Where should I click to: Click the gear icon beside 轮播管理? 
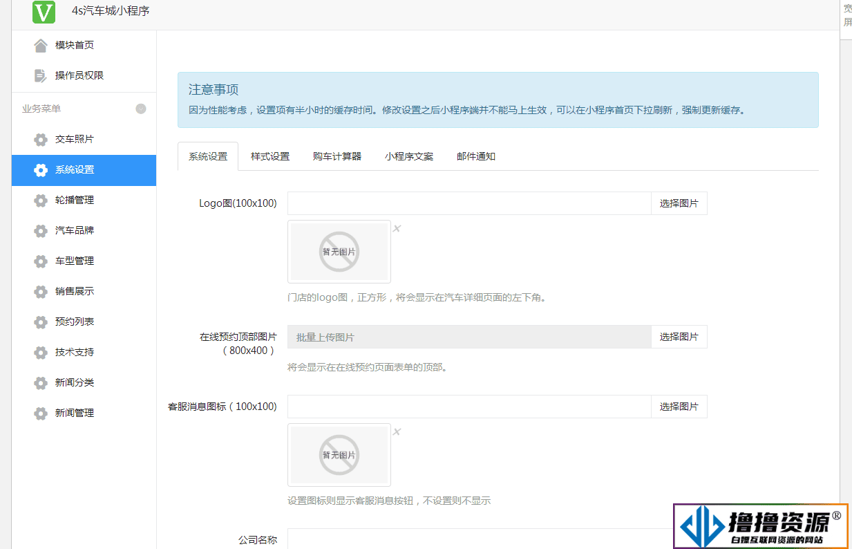[41, 200]
